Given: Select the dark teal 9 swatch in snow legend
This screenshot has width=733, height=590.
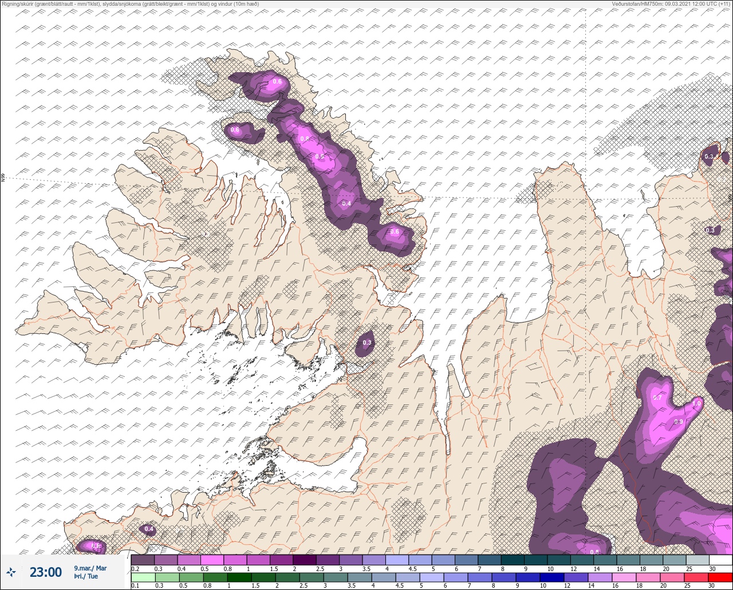Looking at the screenshot, I should 535,560.
